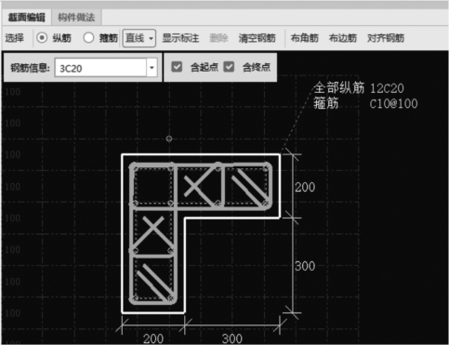The height and width of the screenshot is (345, 449).
Task: Open the 构件做法 tab
Action: click(x=76, y=18)
